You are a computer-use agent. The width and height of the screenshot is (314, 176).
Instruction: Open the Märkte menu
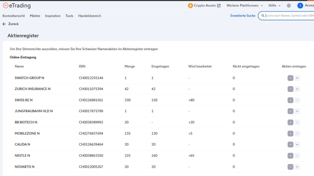coord(35,16)
